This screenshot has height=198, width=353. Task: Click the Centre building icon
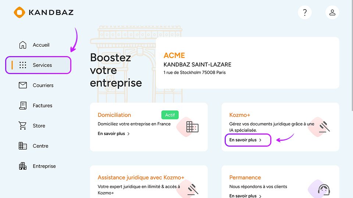[x=23, y=146]
